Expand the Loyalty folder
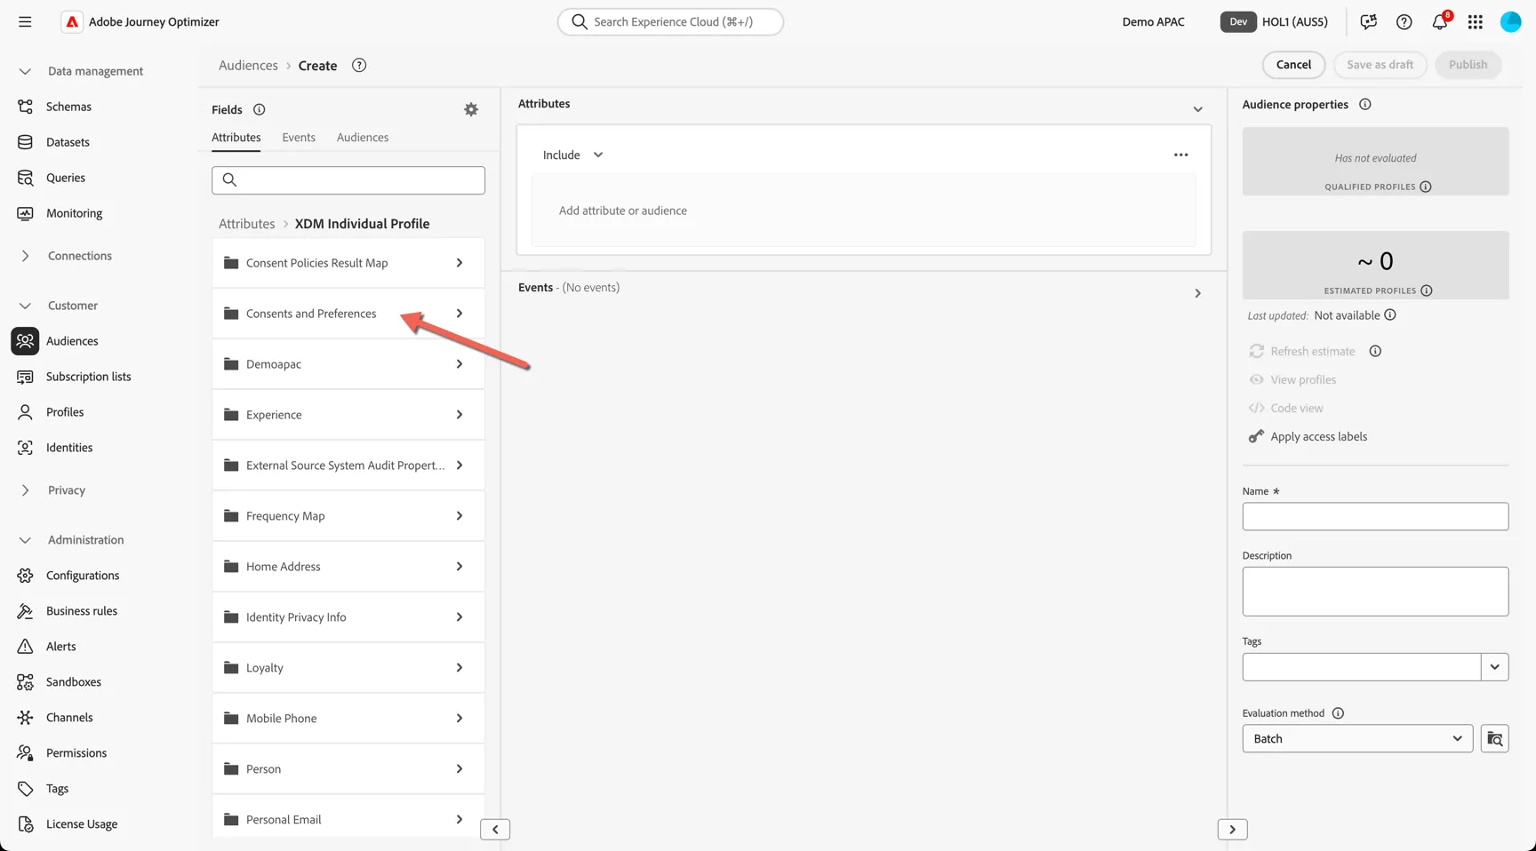The width and height of the screenshot is (1536, 851). point(348,668)
